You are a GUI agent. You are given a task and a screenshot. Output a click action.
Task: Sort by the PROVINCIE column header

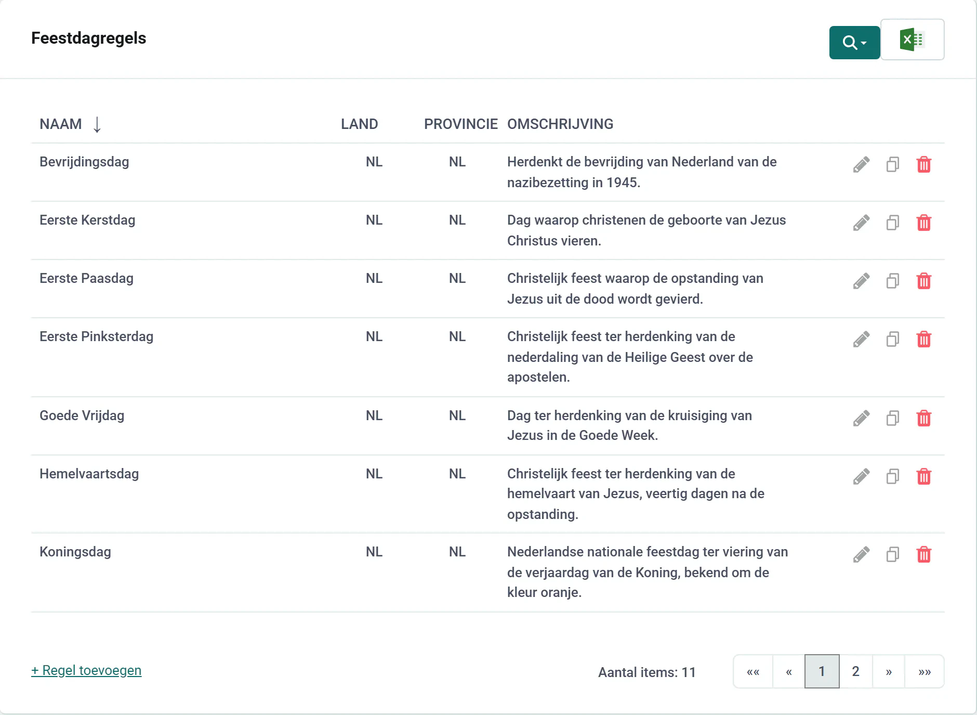(x=460, y=124)
